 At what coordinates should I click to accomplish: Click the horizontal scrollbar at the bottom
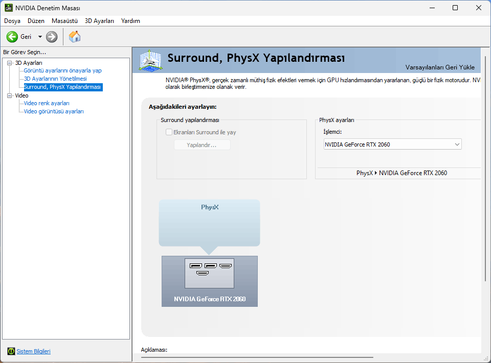pyautogui.click(x=257, y=357)
